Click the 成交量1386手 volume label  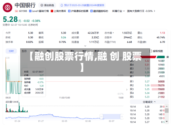click(x=12, y=102)
